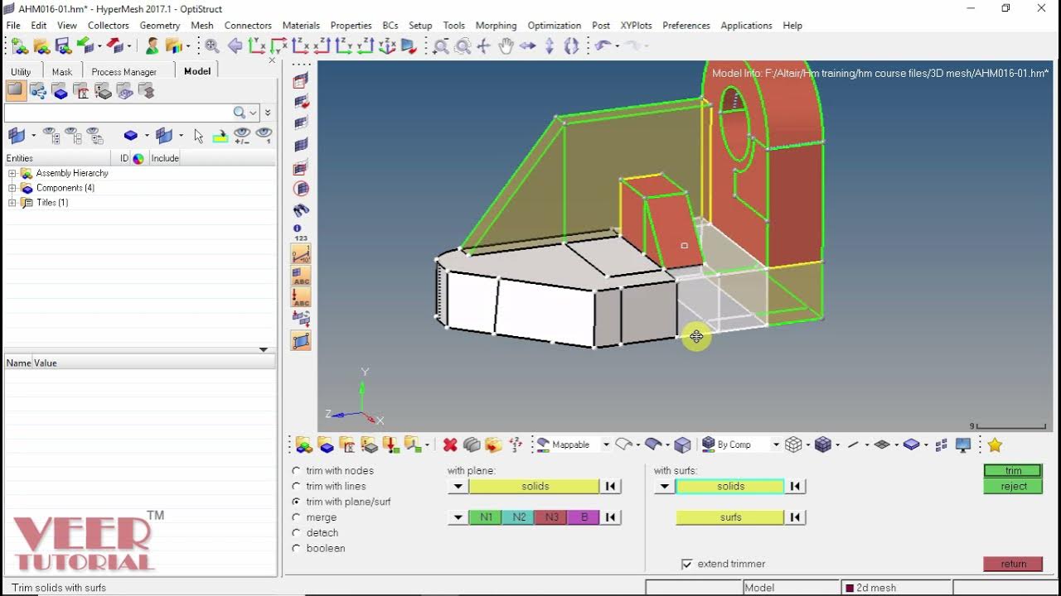Open the By Comp color mode dropdown
Screen dimensions: 1061x596
coord(776,445)
